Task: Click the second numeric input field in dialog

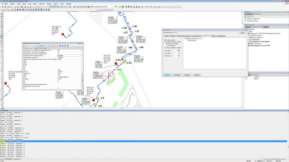Action: (x=177, y=53)
